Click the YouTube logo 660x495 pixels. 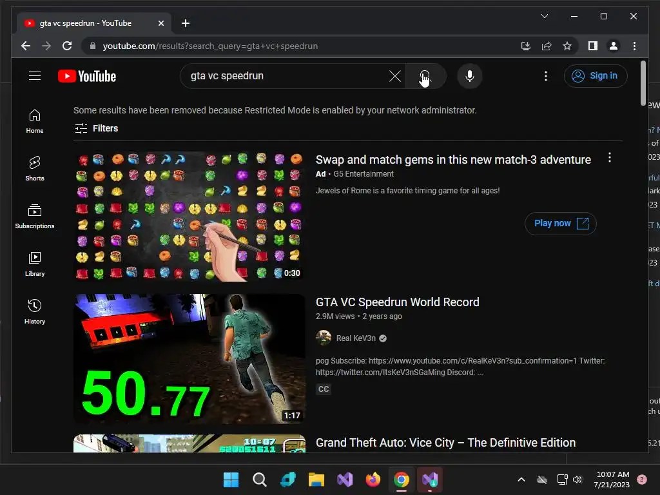pos(87,76)
